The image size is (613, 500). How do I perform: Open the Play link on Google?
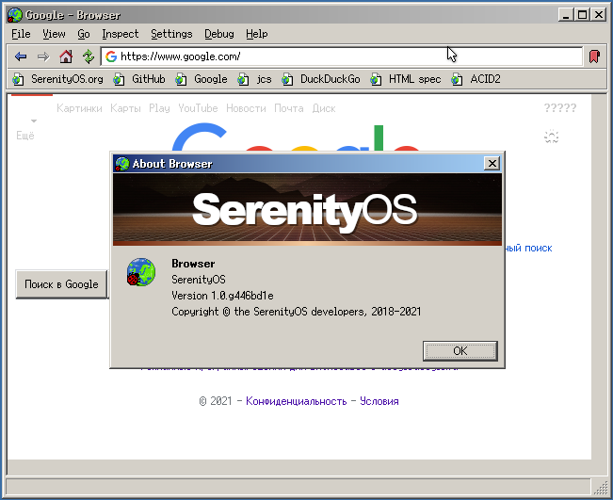(x=159, y=108)
